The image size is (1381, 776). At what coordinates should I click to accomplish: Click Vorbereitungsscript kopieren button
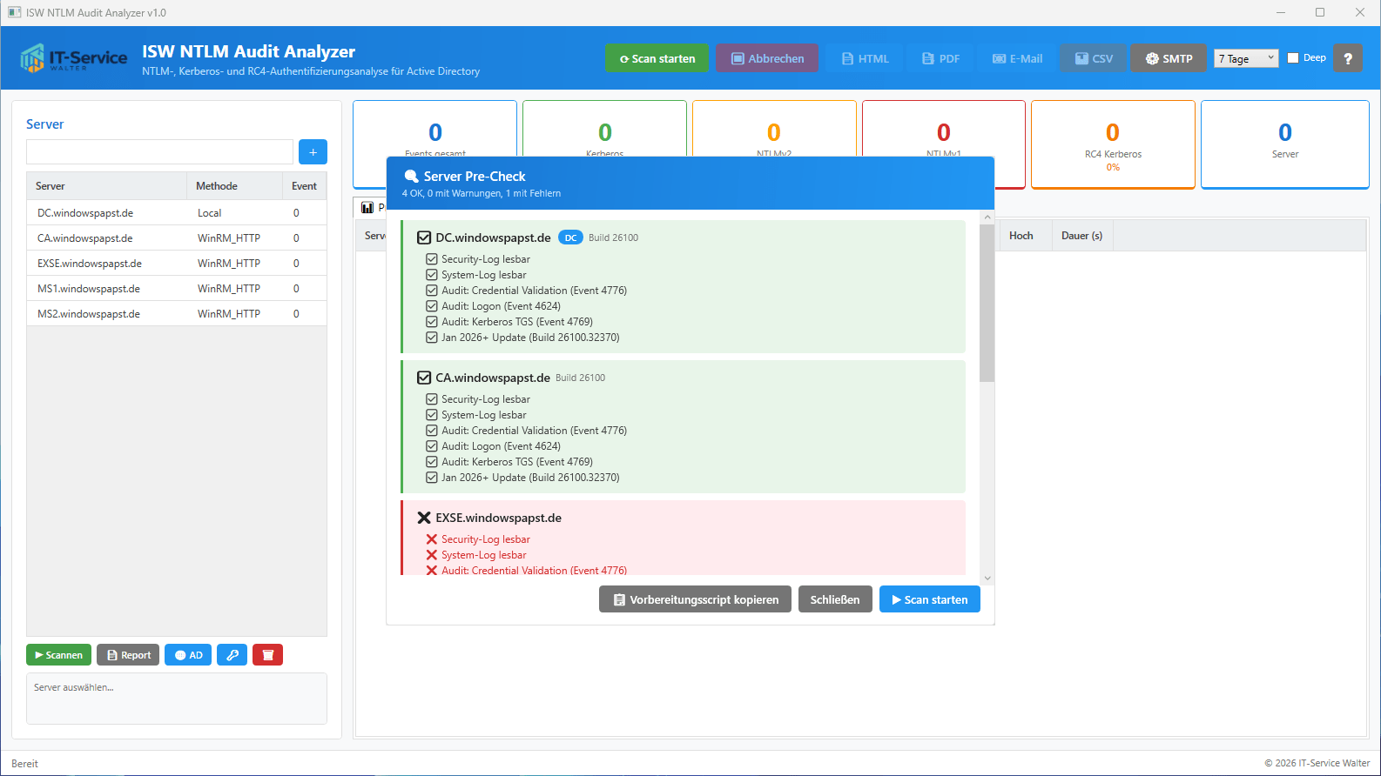pyautogui.click(x=695, y=599)
